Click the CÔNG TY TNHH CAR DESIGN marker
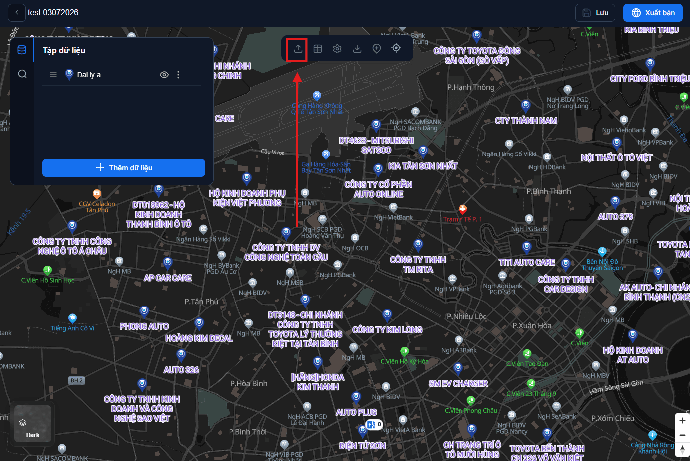 (566, 265)
